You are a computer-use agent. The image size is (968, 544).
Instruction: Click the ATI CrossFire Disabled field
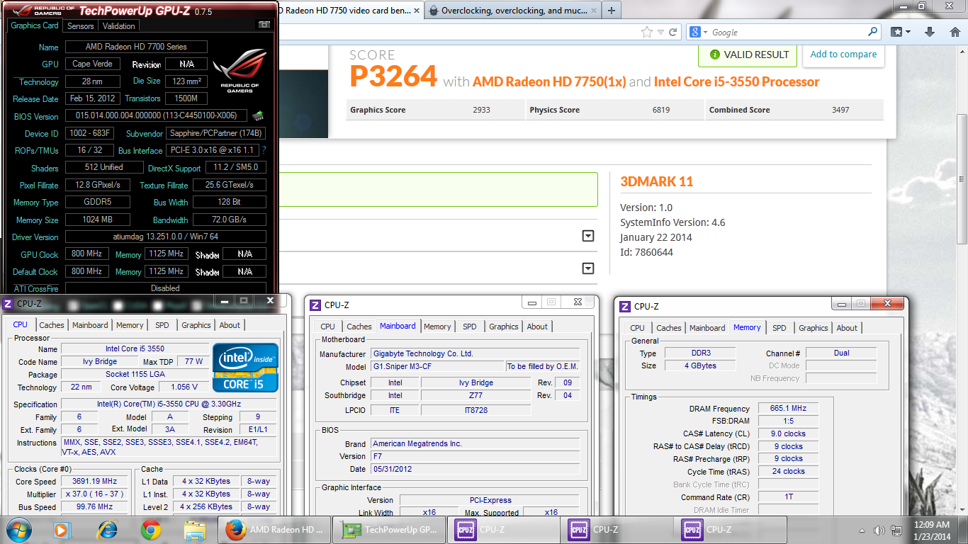tap(166, 288)
